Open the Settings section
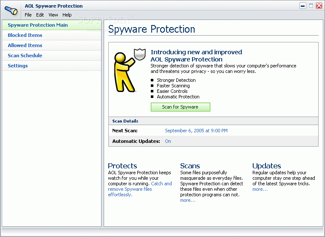Image resolution: width=325 pixels, height=237 pixels. [51, 66]
